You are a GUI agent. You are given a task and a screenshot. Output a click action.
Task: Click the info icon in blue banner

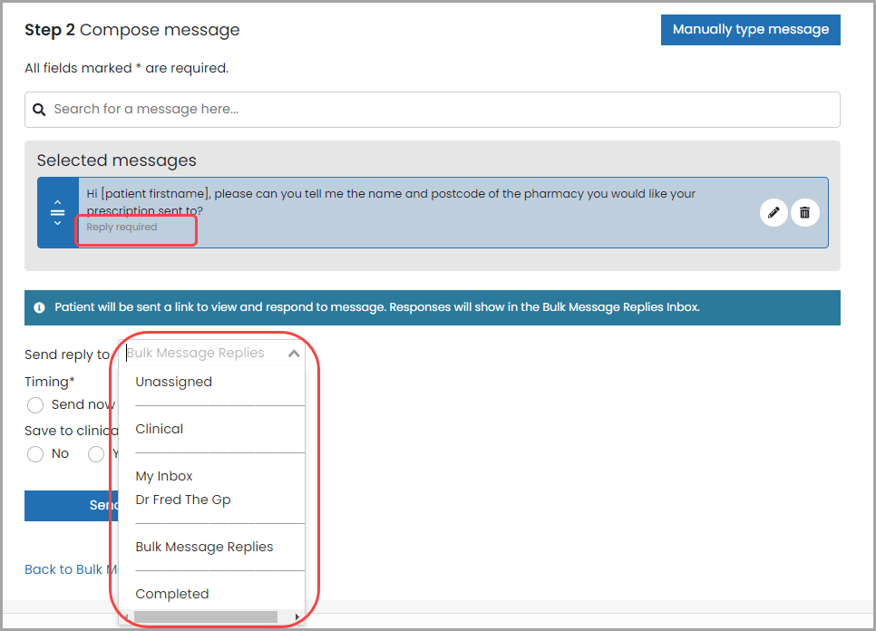click(x=40, y=307)
